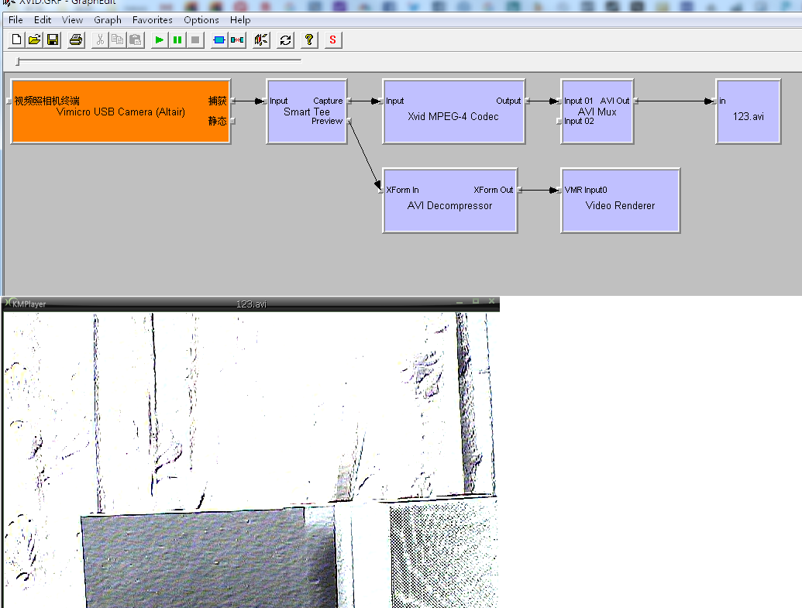Open a graph file using folder icon
Screen dimensions: 802x608
[x=34, y=40]
